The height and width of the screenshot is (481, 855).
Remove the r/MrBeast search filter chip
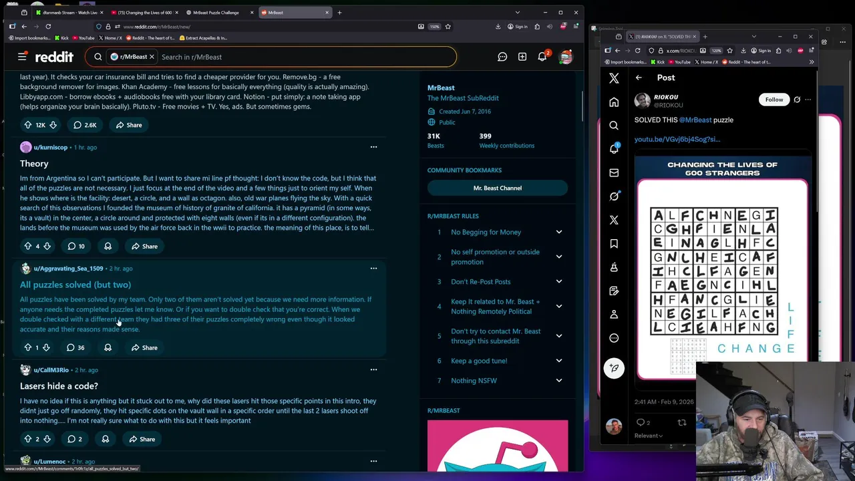pyautogui.click(x=152, y=57)
